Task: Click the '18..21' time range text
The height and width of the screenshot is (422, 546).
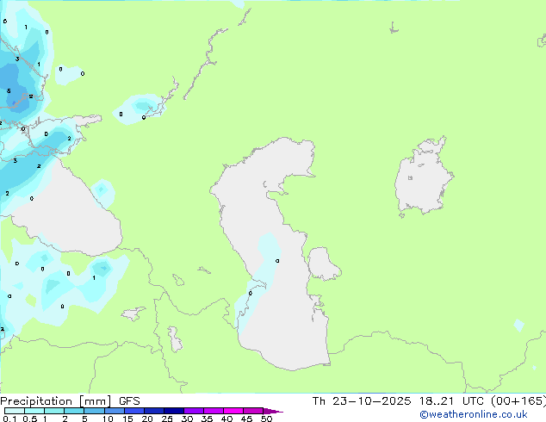Action: click(437, 401)
